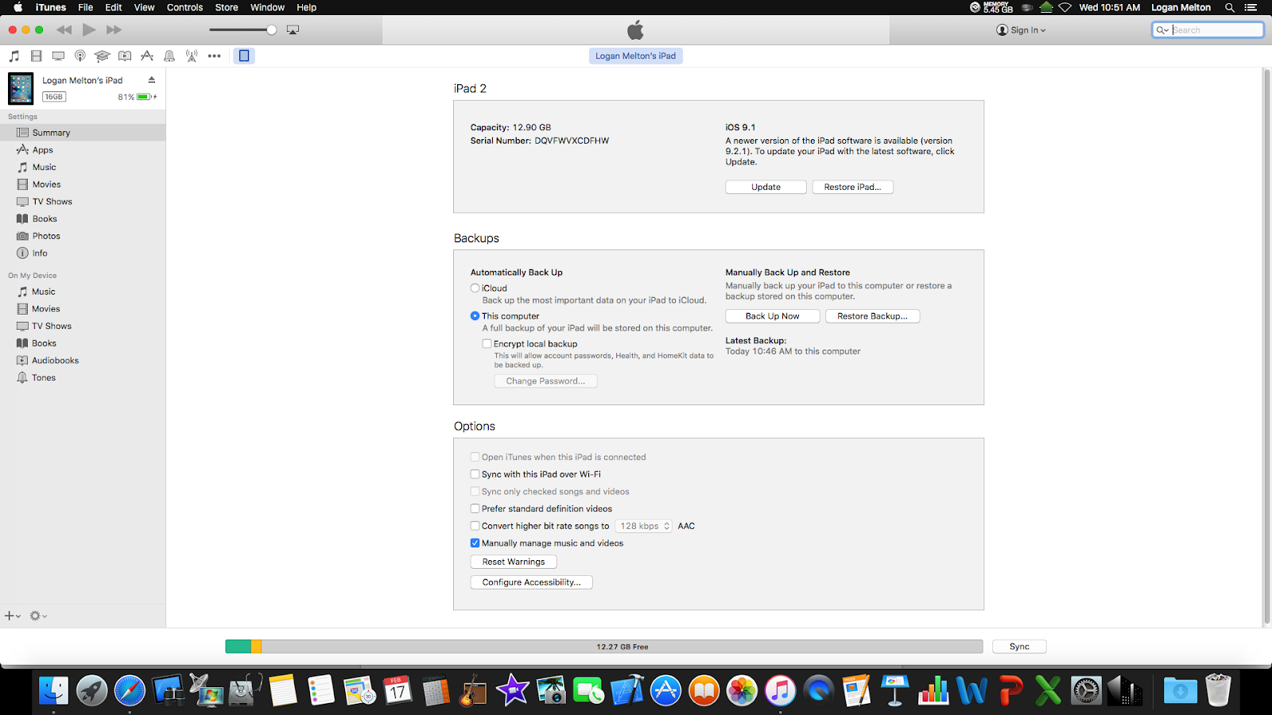This screenshot has width=1272, height=715.
Task: Click the Rewind button
Action: (64, 29)
